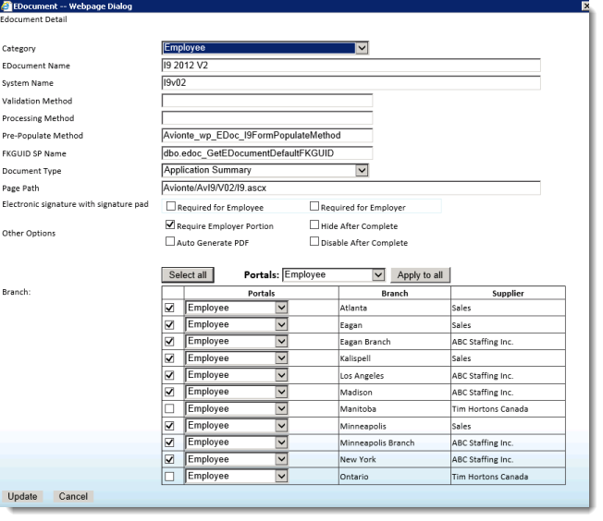Image resolution: width=603 pixels, height=521 pixels.
Task: Click the Edocument Detail heading
Action: click(x=33, y=19)
